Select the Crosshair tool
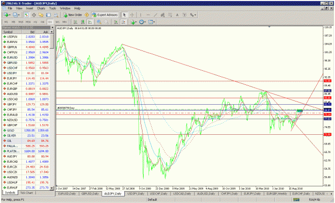335x203 pixels. tap(132, 15)
